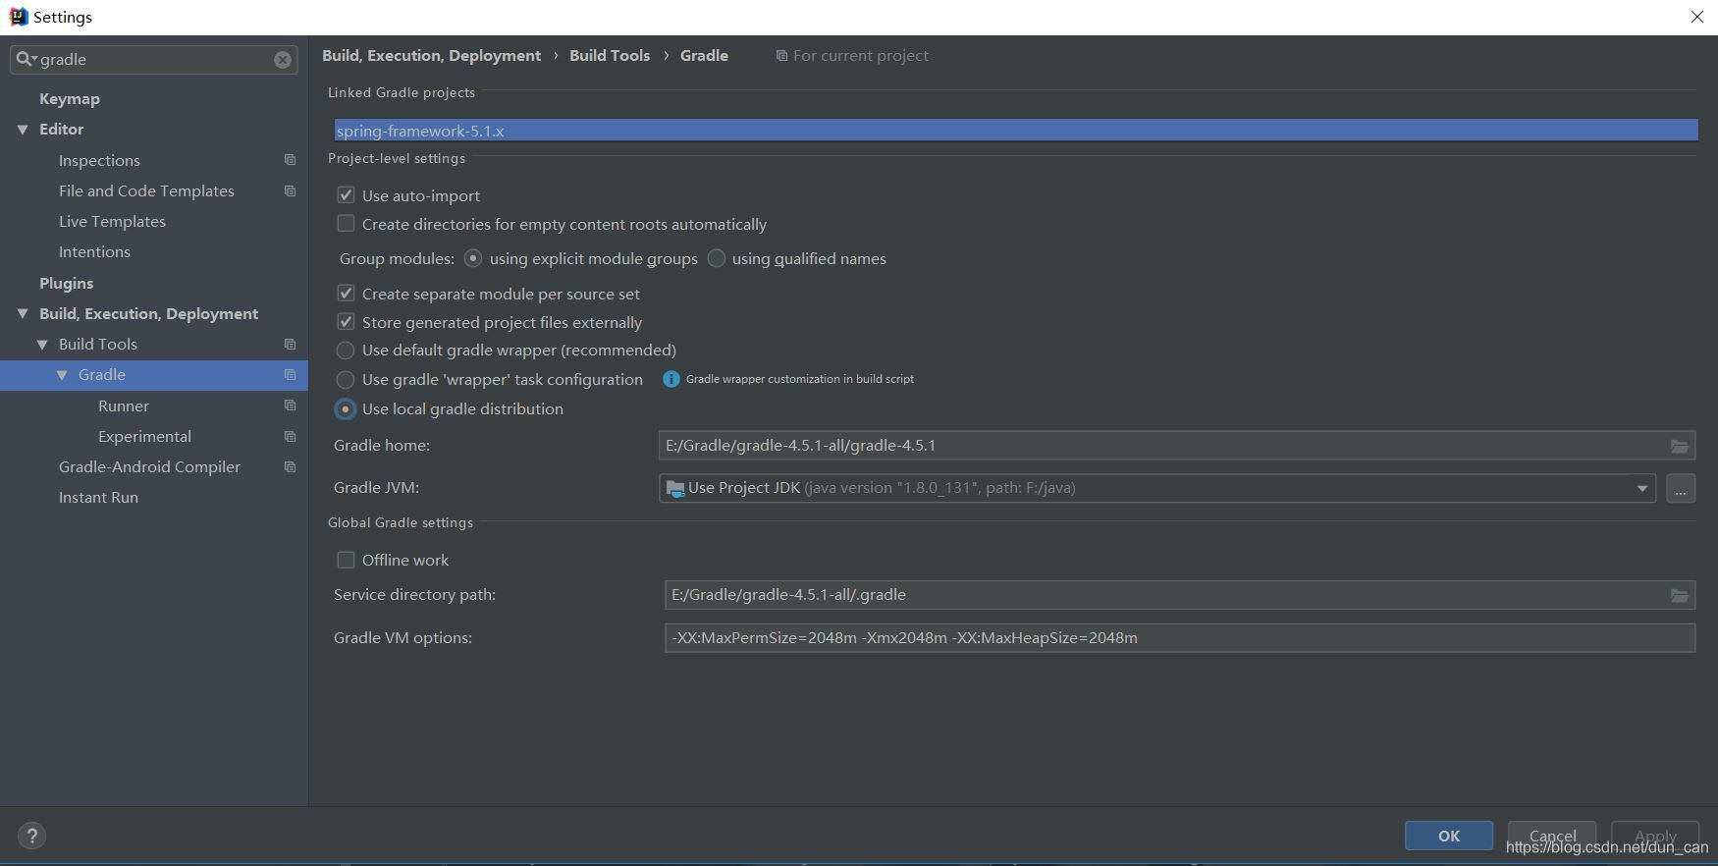This screenshot has width=1718, height=866.
Task: Select Experimental under Gradle
Action: click(144, 436)
